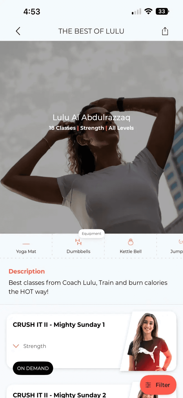The width and height of the screenshot is (183, 398).
Task: Expand the Strength chevron on Mighty Sunday 1
Action: pyautogui.click(x=16, y=346)
